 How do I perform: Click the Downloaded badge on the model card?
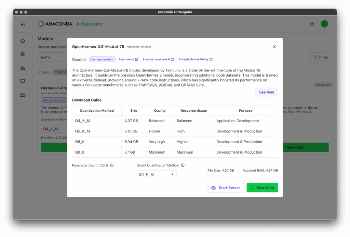323,85
